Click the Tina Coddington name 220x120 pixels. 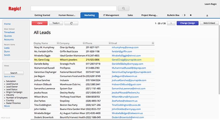coord(43,105)
